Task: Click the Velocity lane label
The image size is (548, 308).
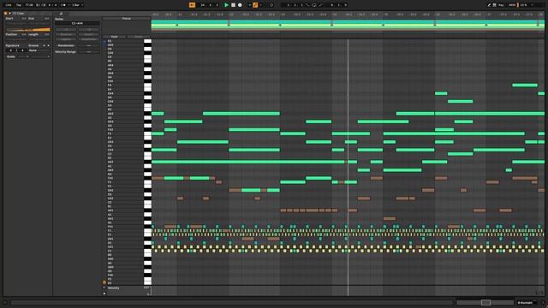Action: point(114,288)
